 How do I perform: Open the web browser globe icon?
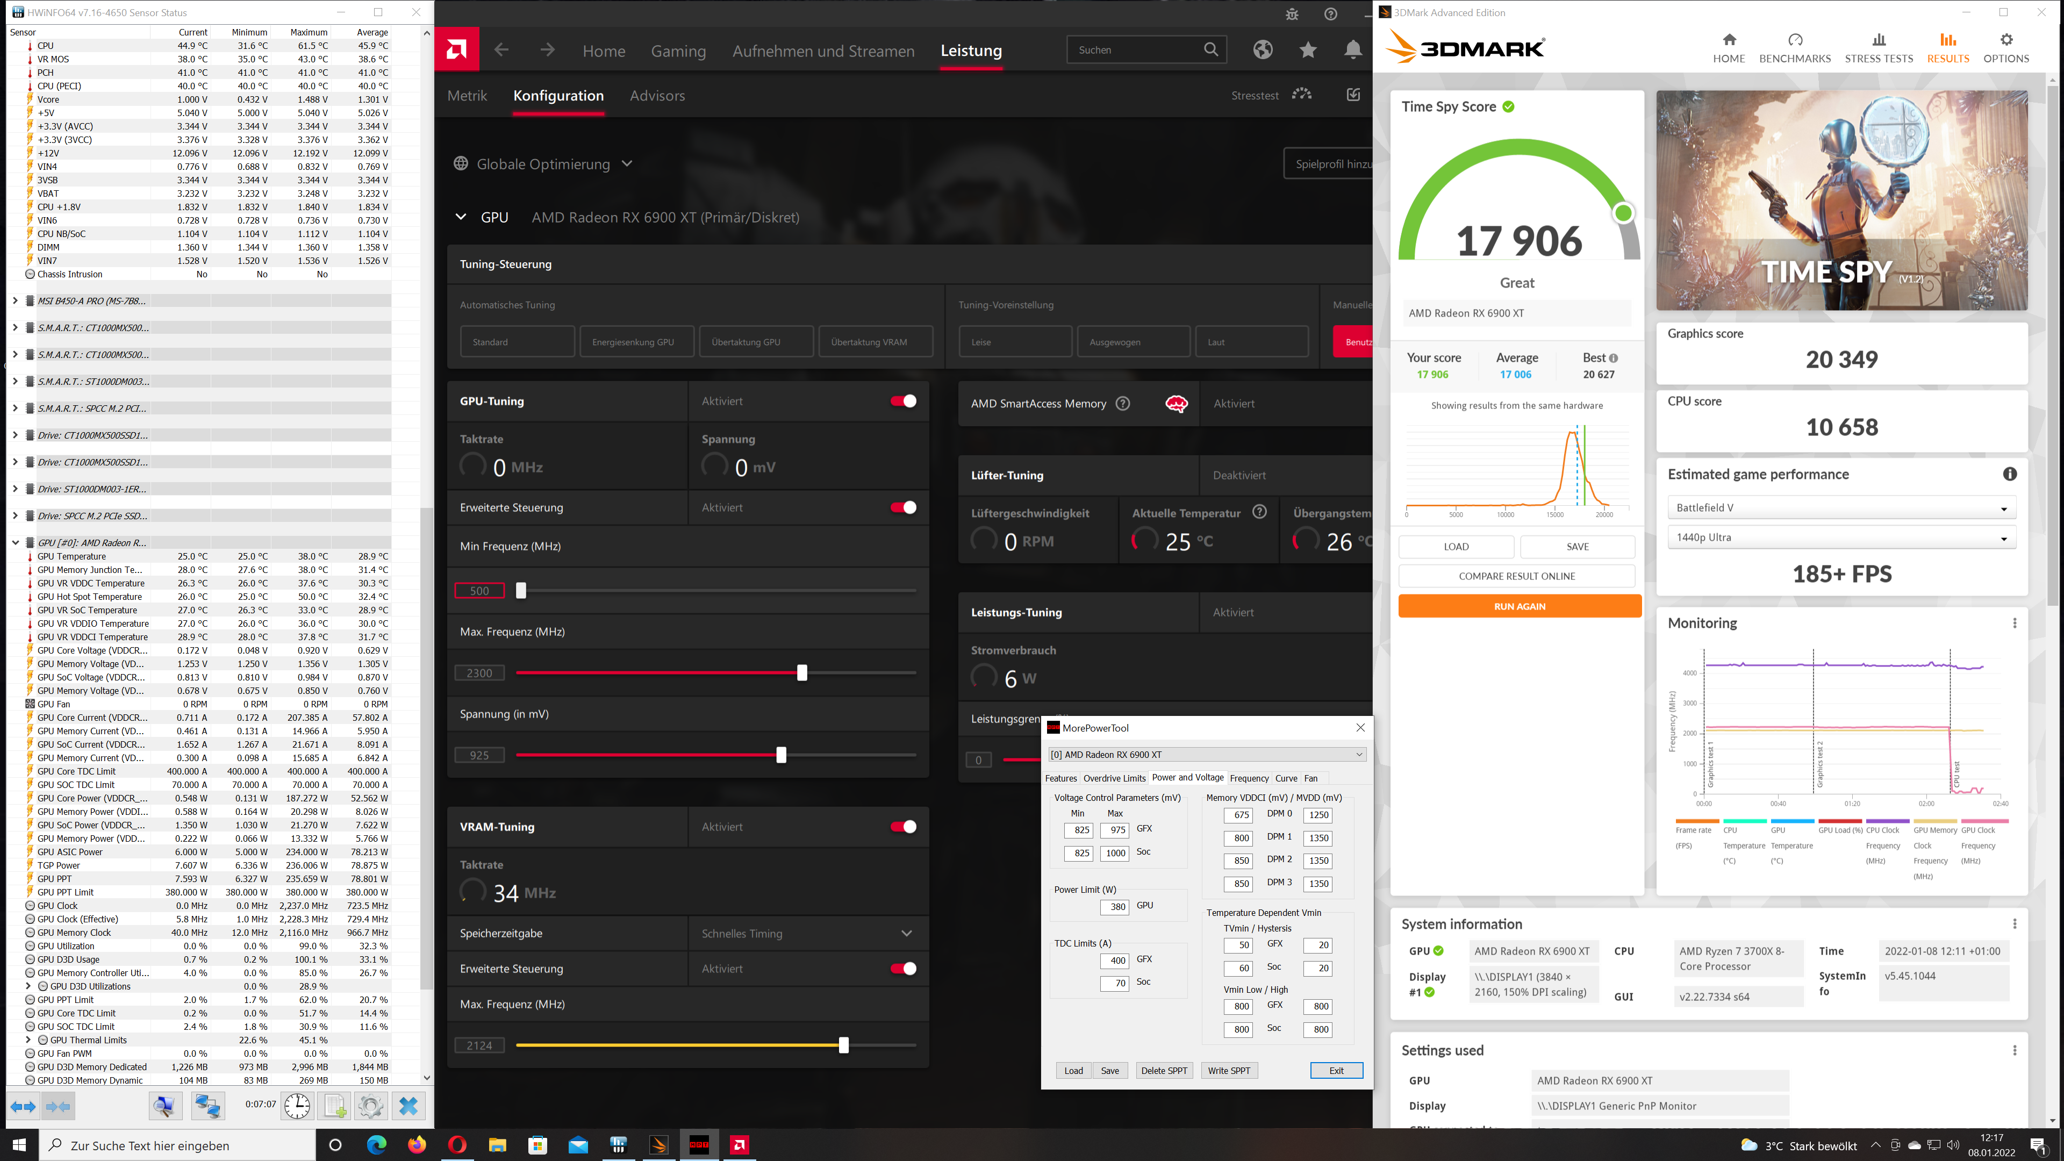coord(1263,49)
